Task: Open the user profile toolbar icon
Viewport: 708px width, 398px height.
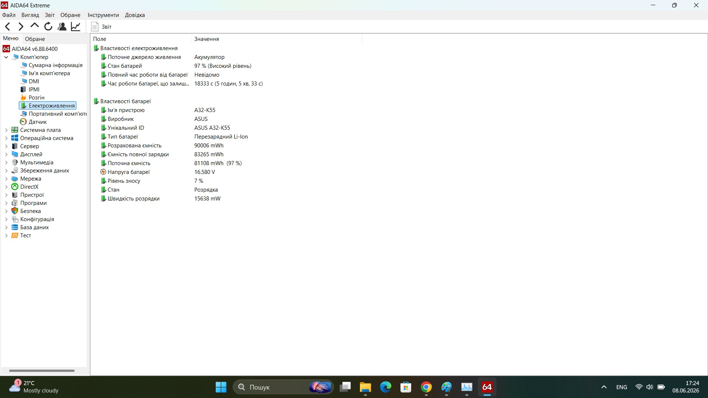Action: coord(62,27)
